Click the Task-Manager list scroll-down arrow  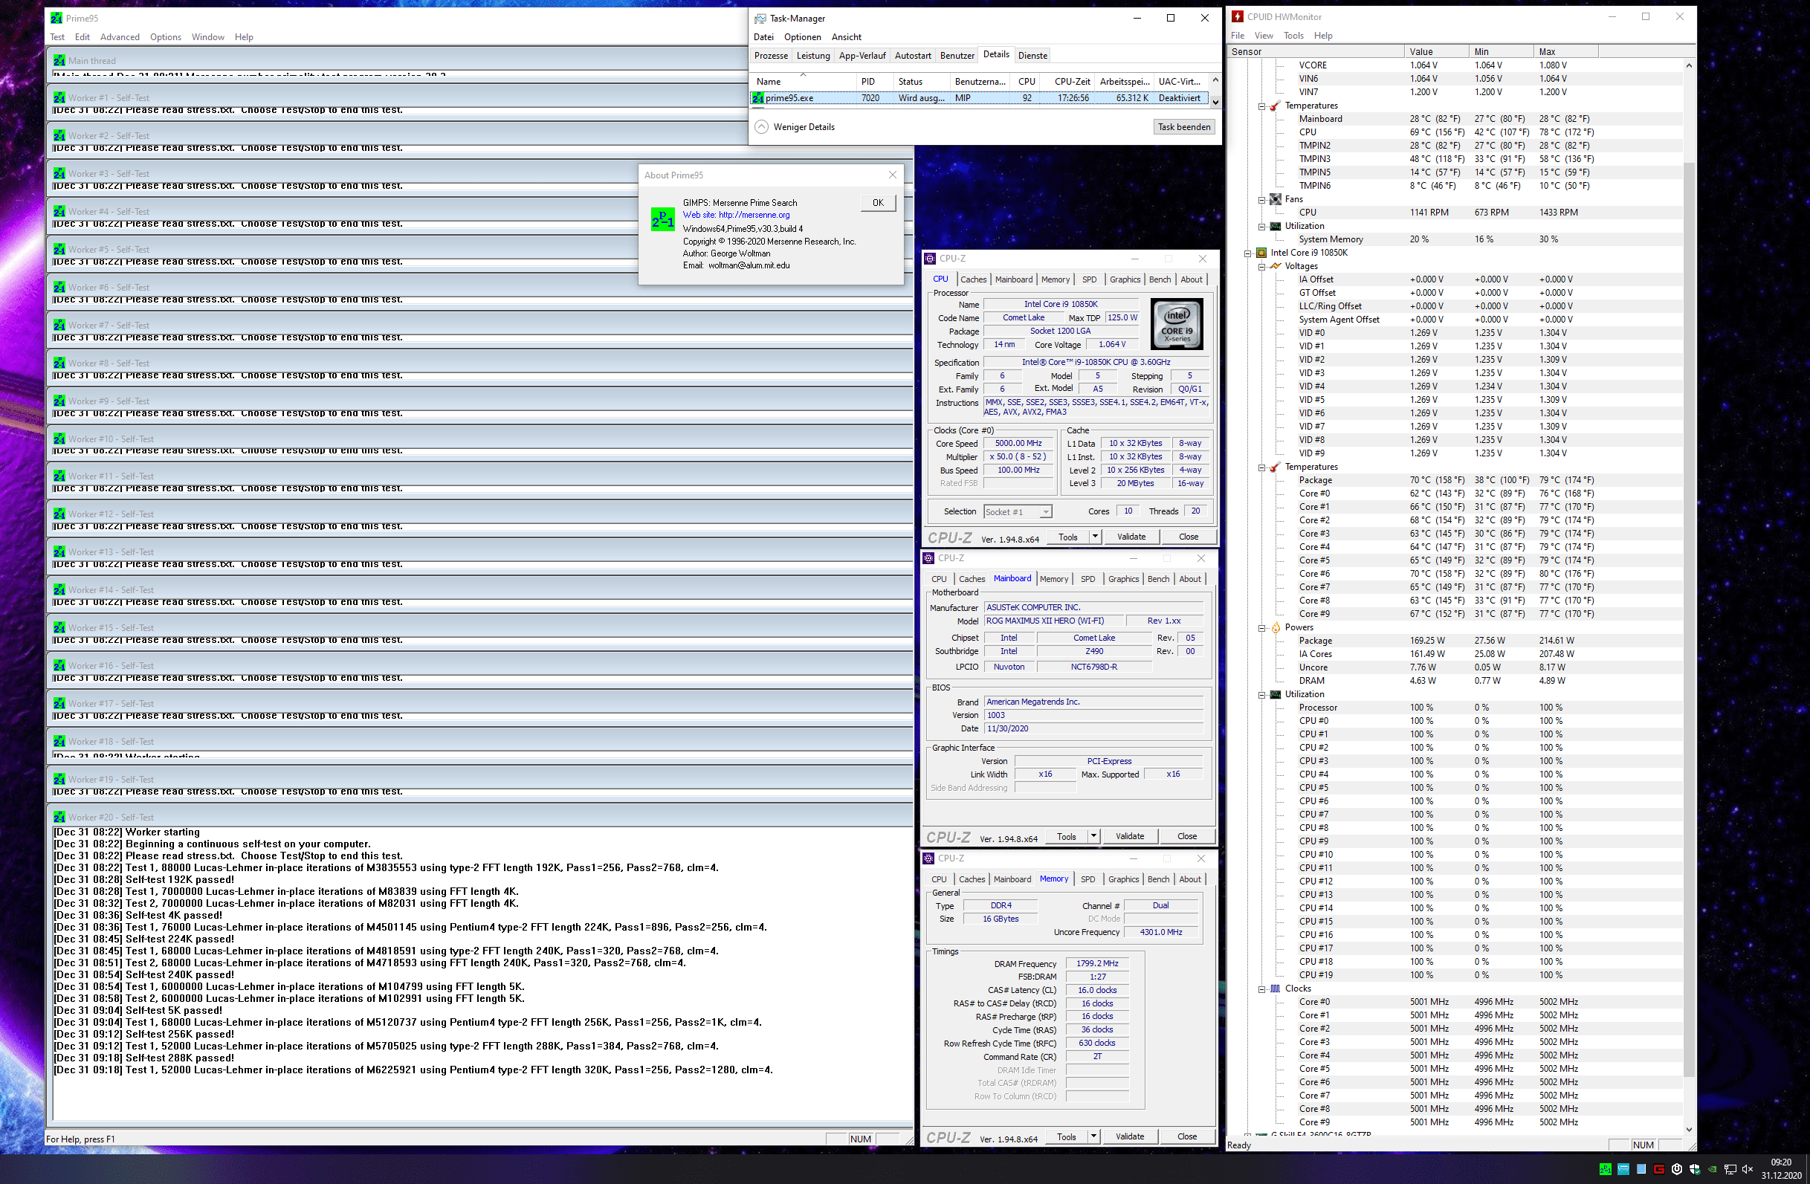1215,102
